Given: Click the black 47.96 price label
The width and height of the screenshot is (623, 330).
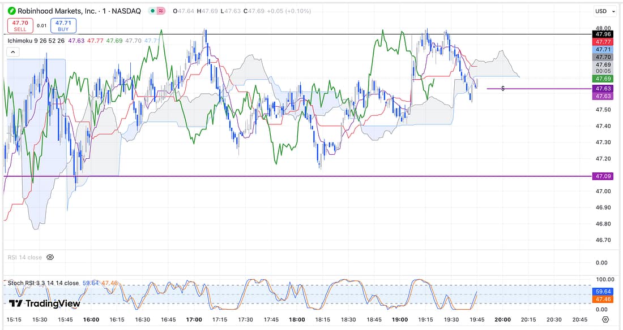Looking at the screenshot, I should [x=603, y=34].
